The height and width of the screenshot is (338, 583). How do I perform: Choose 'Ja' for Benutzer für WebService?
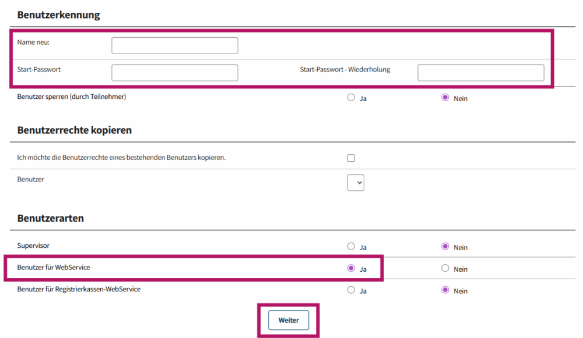351,268
